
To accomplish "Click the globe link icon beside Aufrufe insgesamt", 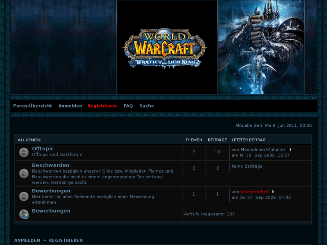I will [x=24, y=214].
